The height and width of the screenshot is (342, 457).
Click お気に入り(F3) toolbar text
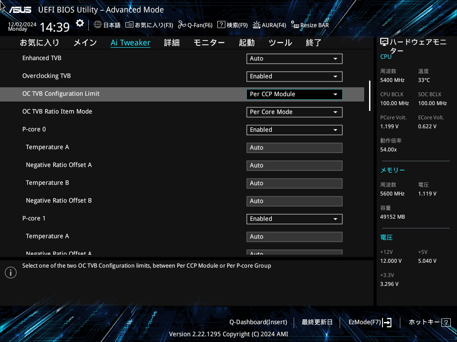[154, 25]
